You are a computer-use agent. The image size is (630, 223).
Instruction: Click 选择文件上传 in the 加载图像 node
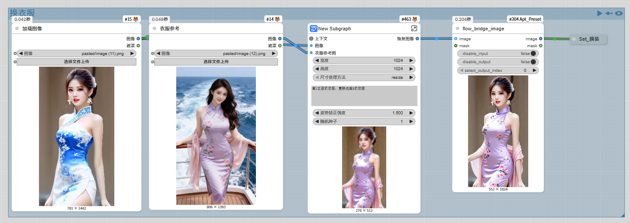pos(77,62)
